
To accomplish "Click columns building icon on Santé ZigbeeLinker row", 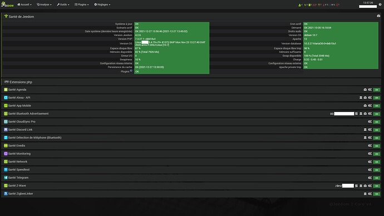I will (x=365, y=194).
